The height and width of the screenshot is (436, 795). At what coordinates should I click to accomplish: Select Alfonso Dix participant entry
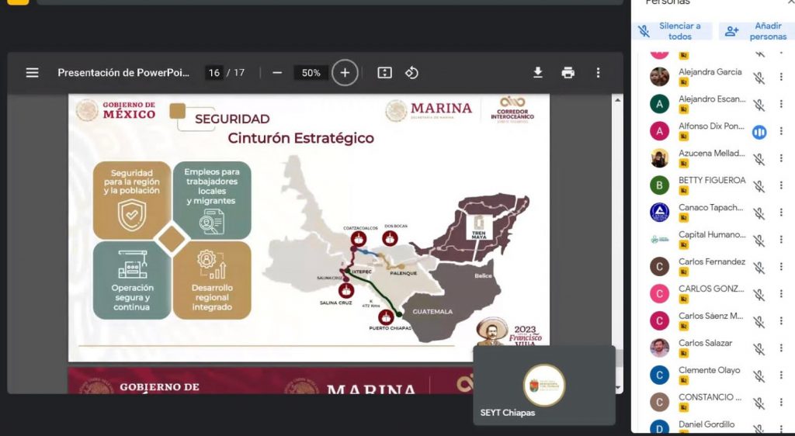711,126
